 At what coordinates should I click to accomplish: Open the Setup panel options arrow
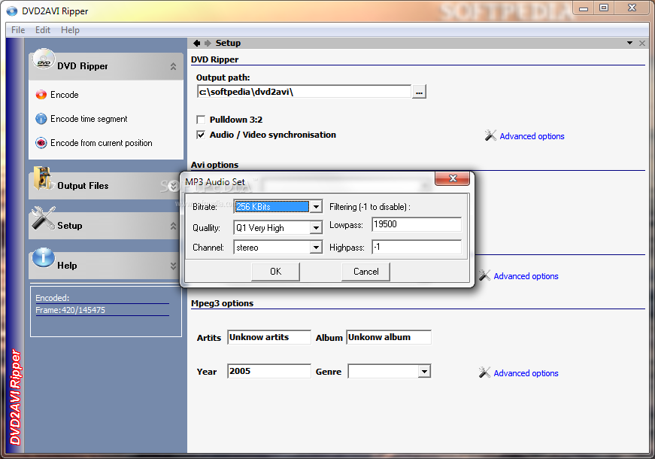[629, 43]
